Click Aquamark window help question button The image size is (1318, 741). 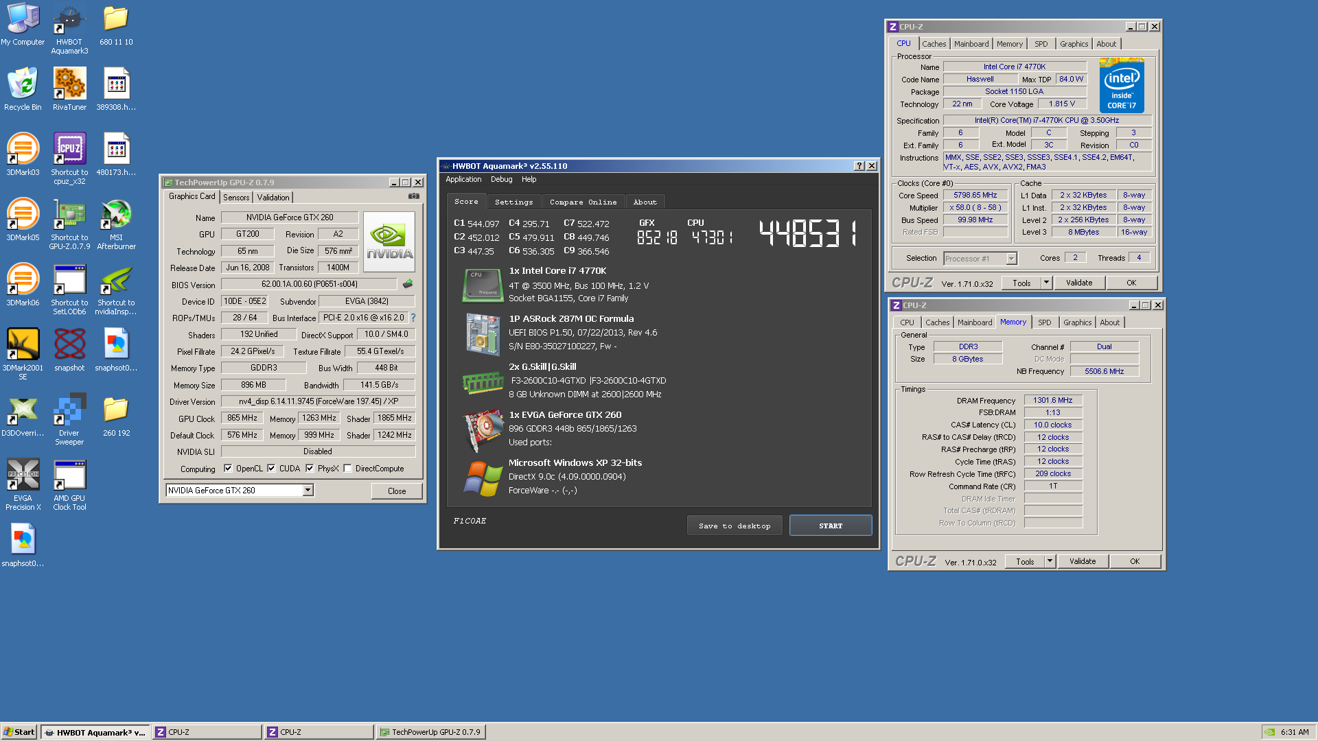pos(859,166)
